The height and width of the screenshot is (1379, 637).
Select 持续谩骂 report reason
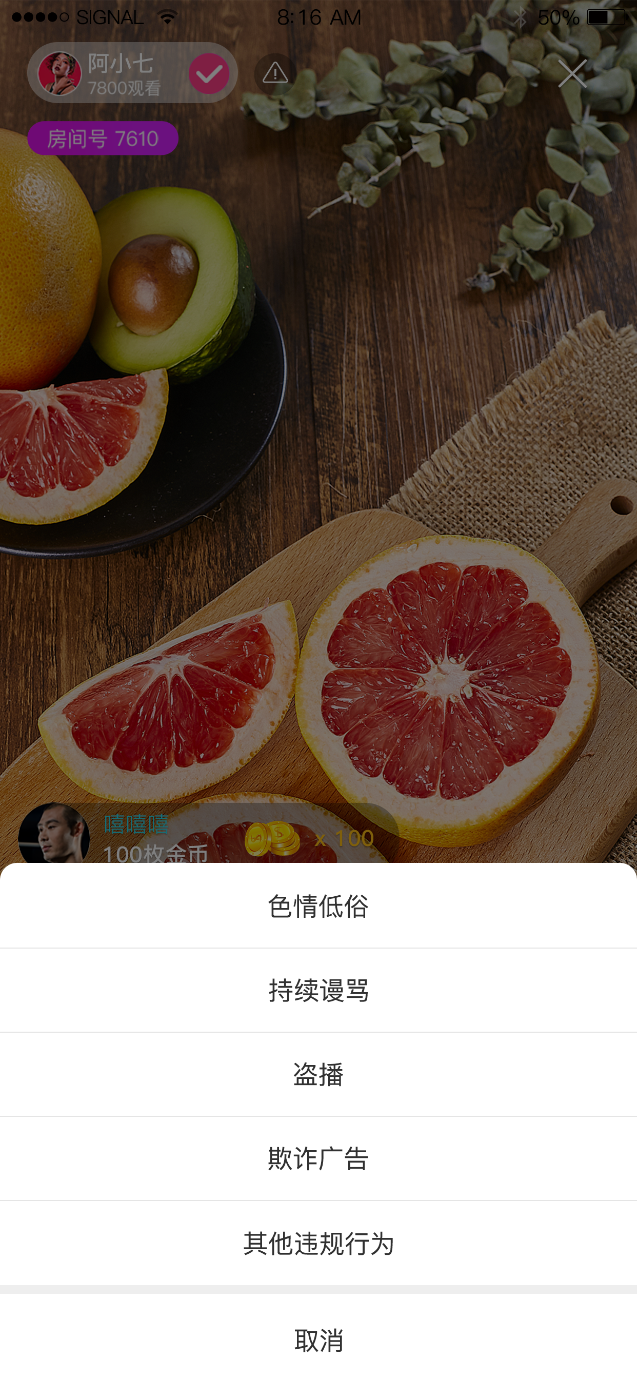click(x=318, y=990)
